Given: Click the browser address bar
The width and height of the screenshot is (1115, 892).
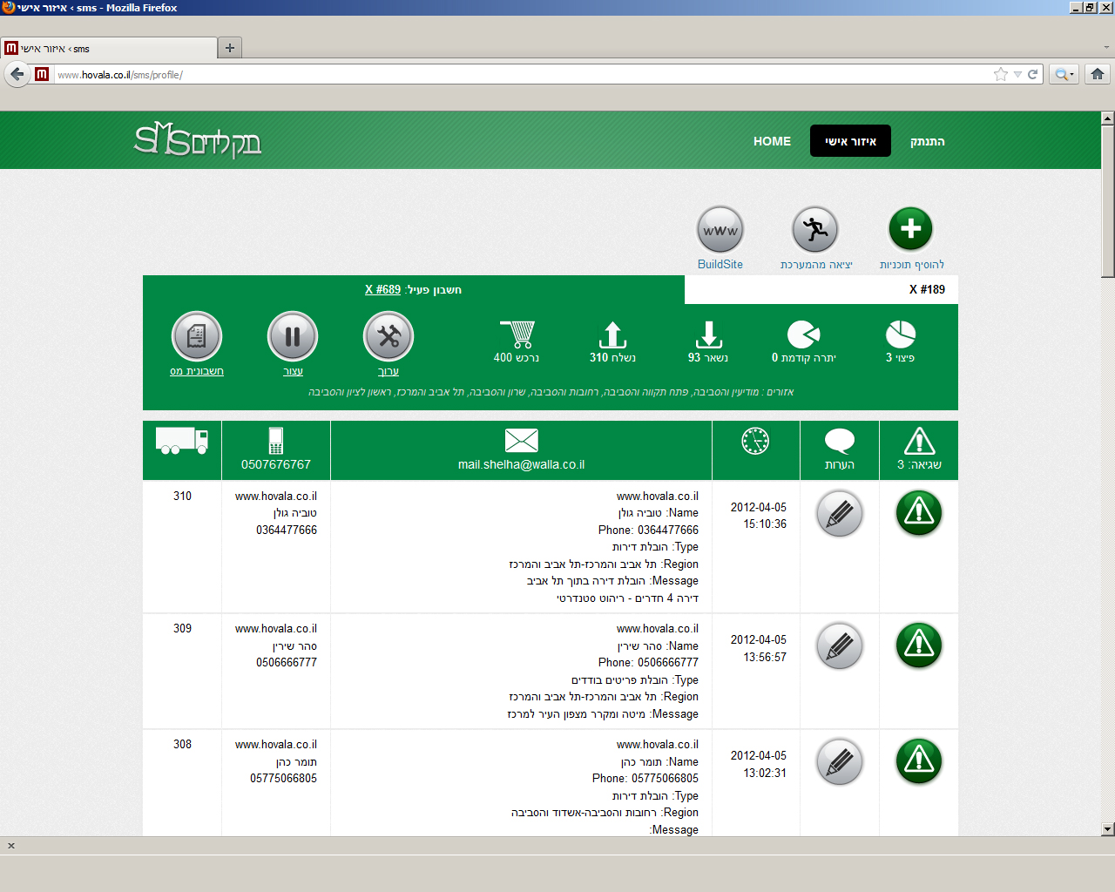Looking at the screenshot, I should tap(523, 75).
